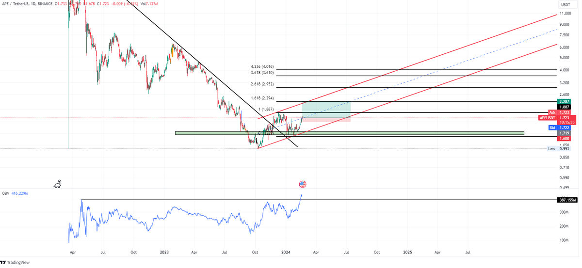The height and width of the screenshot is (268, 582).
Task: Open the USDT currency selector
Action: point(566,4)
